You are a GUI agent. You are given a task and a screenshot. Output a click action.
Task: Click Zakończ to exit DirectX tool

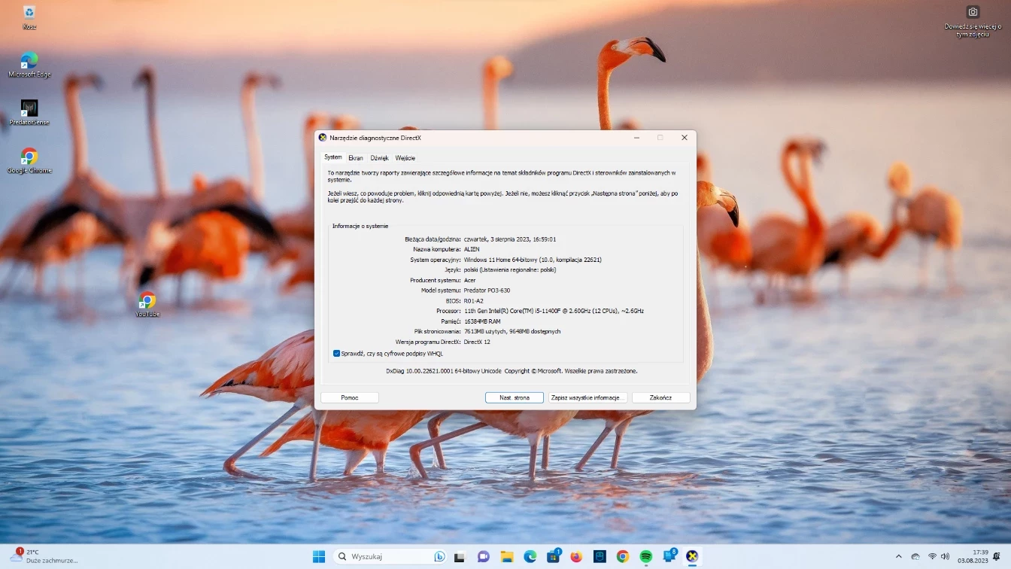[x=660, y=397]
